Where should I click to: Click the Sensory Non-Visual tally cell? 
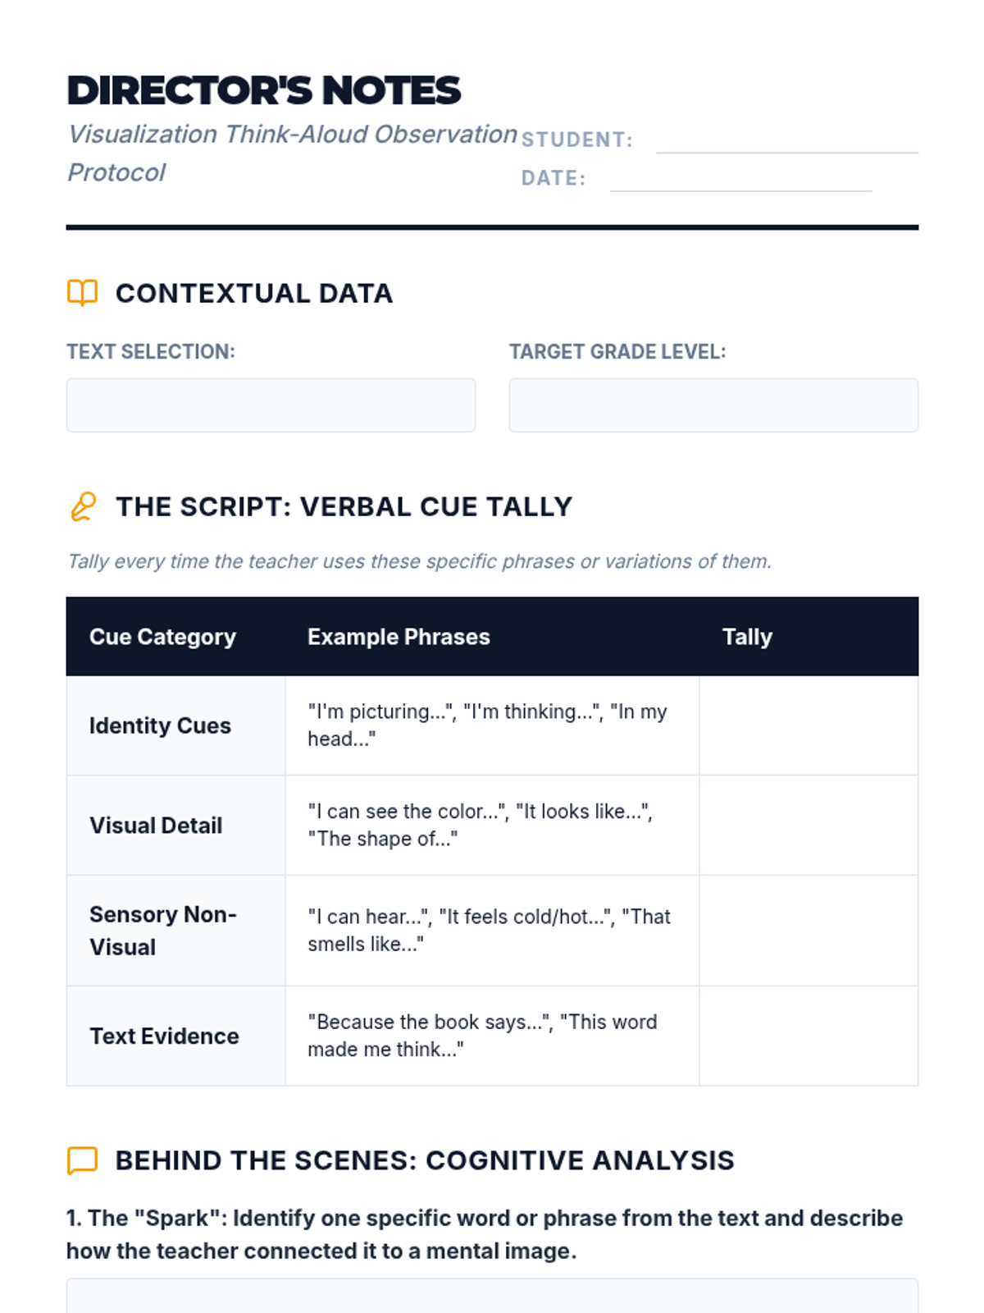(808, 931)
